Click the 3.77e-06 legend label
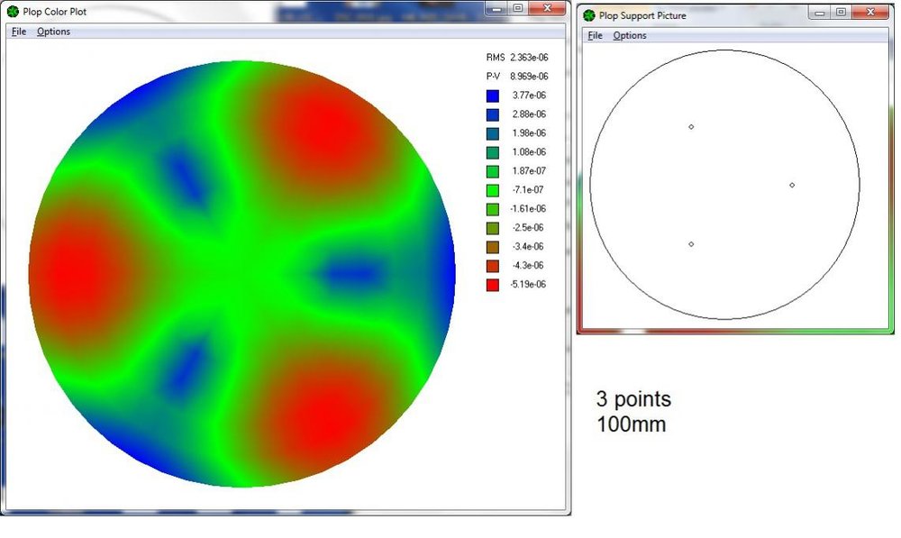 point(529,96)
